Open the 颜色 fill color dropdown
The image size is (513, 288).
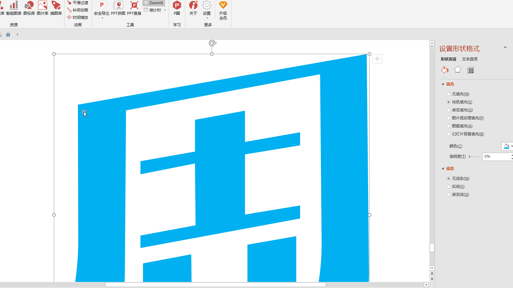[x=508, y=146]
